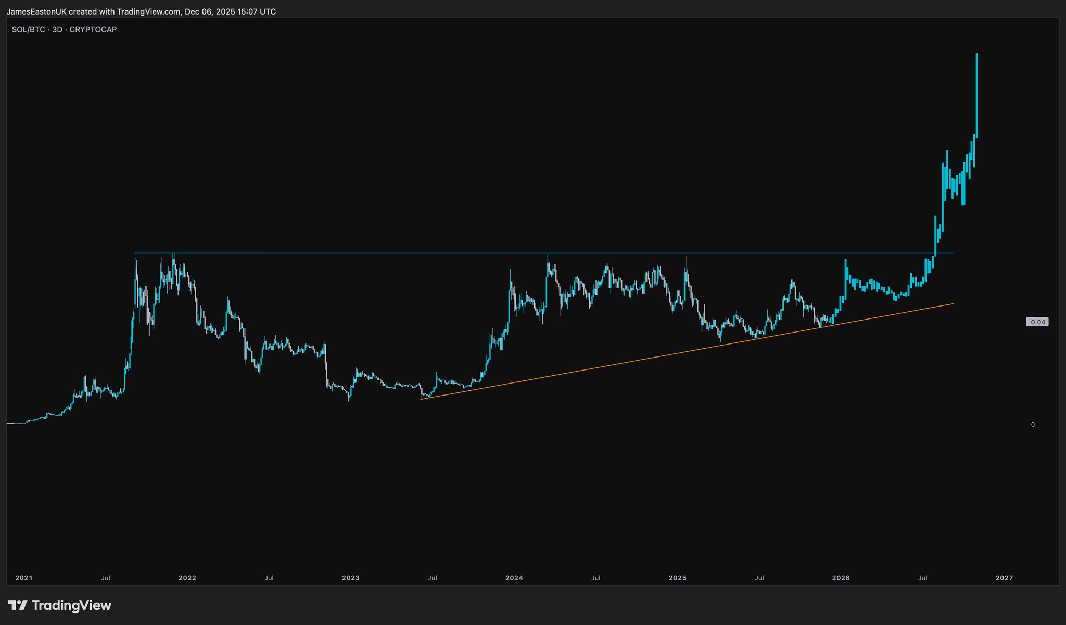
Task: Click Jul label between 2021 and 2022
Action: 106,578
